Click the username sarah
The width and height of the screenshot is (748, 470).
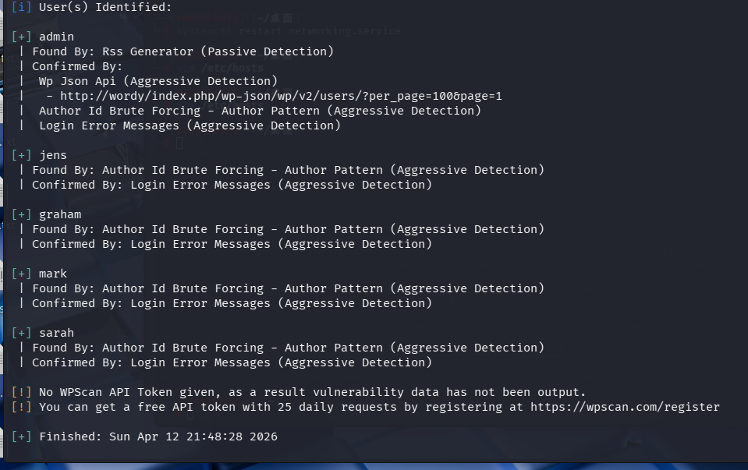click(56, 333)
